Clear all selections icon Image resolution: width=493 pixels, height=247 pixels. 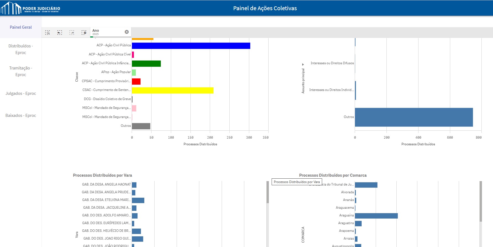84,33
